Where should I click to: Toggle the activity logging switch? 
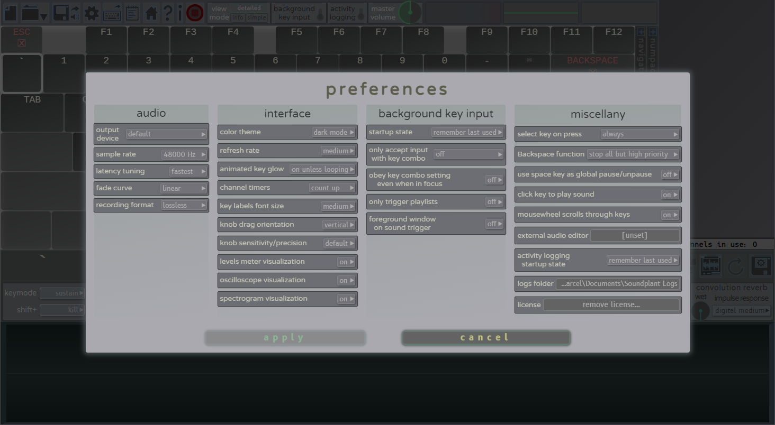[x=362, y=14]
